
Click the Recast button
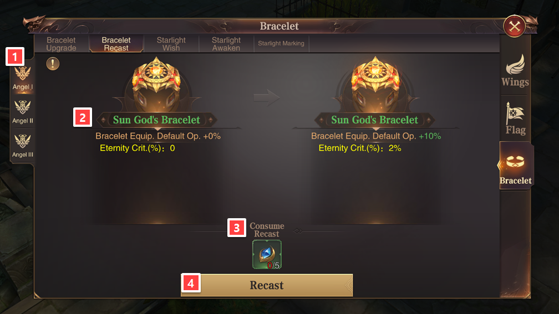click(x=267, y=285)
